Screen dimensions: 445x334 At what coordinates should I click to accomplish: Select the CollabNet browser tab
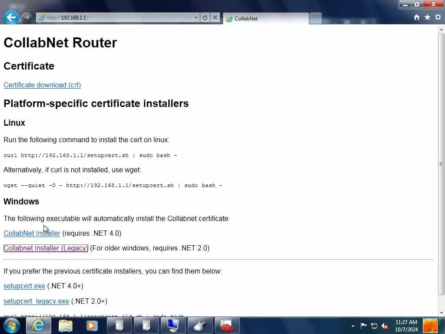266,18
